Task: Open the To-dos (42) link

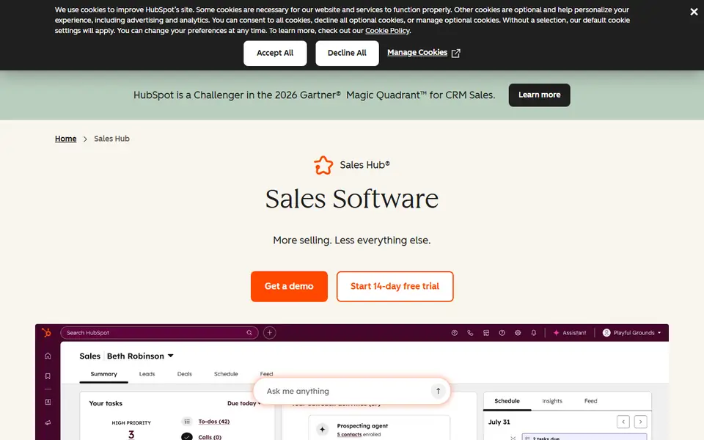Action: click(213, 422)
